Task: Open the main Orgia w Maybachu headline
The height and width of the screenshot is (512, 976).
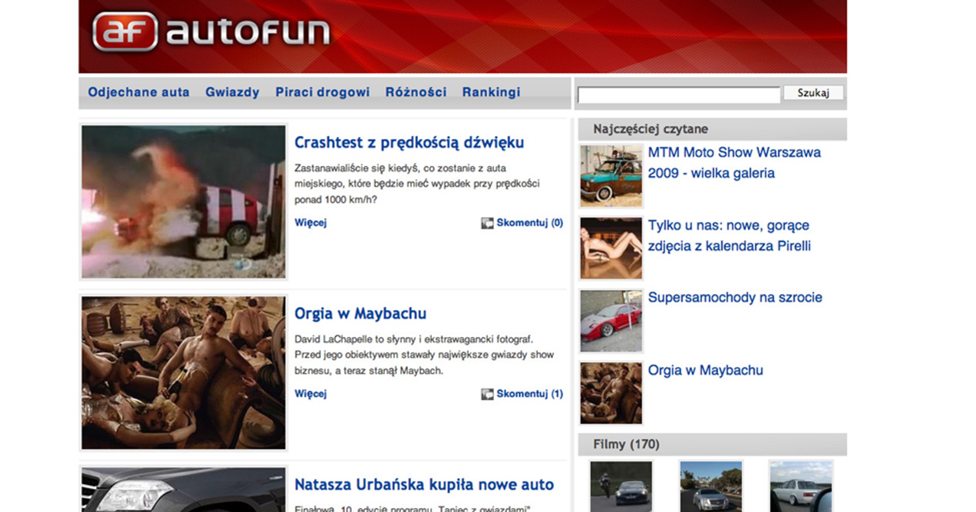Action: 360,314
